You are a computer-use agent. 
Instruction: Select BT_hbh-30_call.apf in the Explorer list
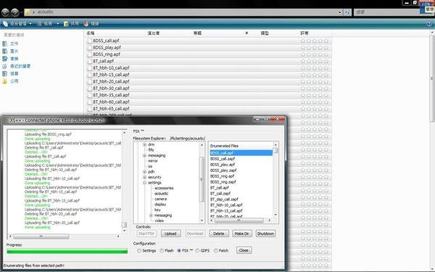pyautogui.click(x=111, y=88)
